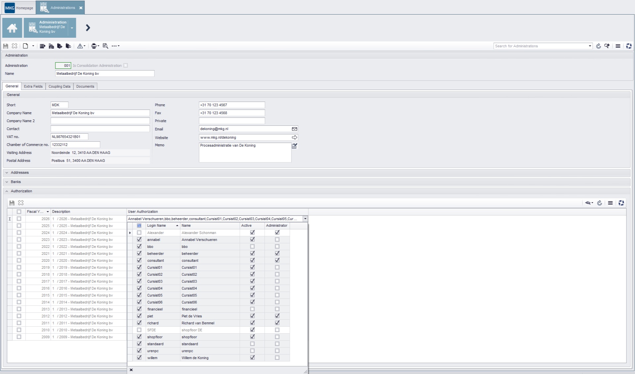Click the warning triangle toolbar icon
This screenshot has width=635, height=374.
pos(80,46)
